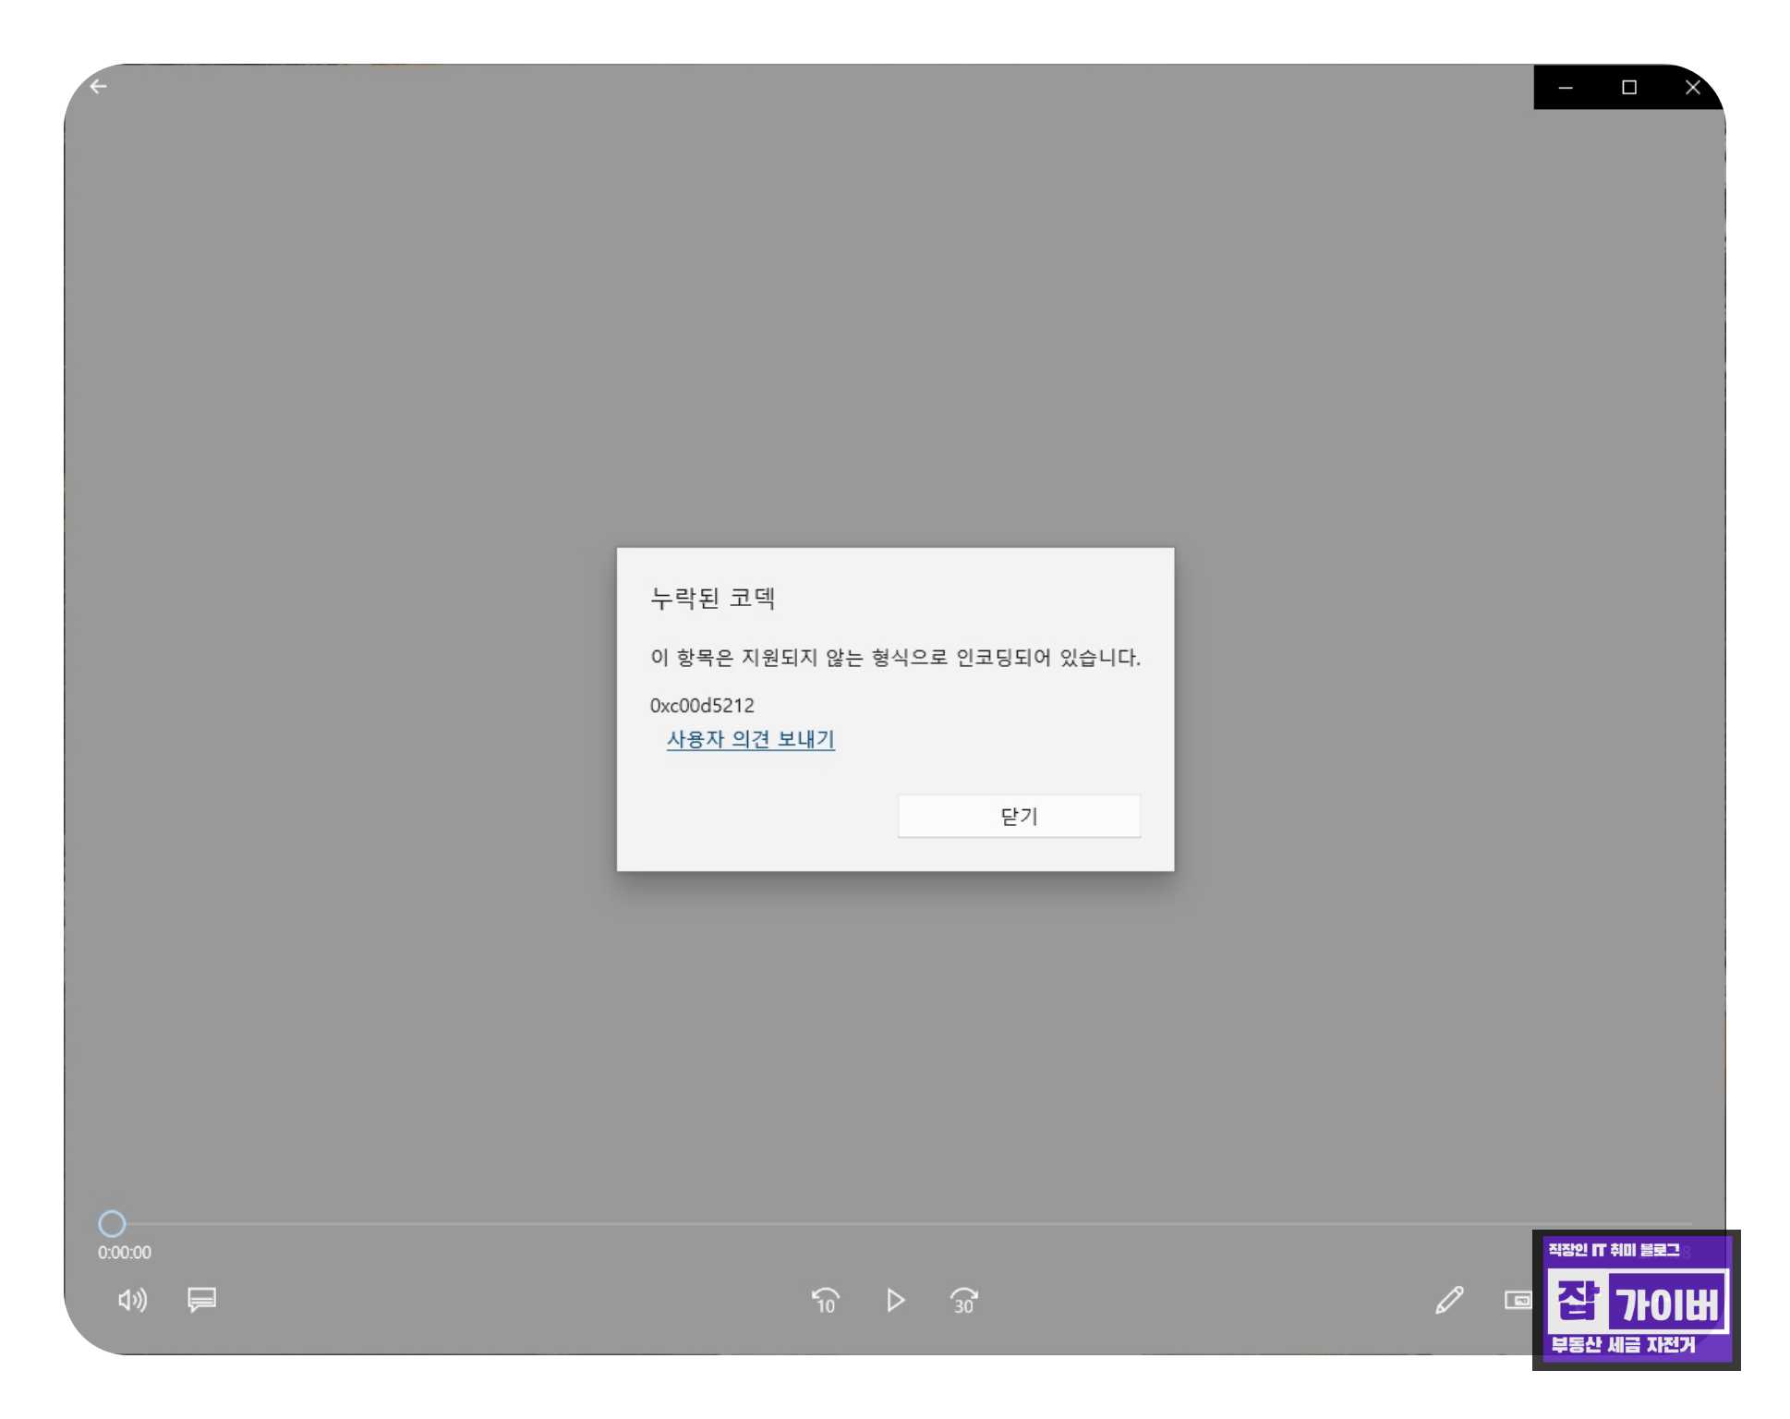Open the subtitles and captions icon
Viewport: 1790px width, 1419px height.
click(x=201, y=1301)
